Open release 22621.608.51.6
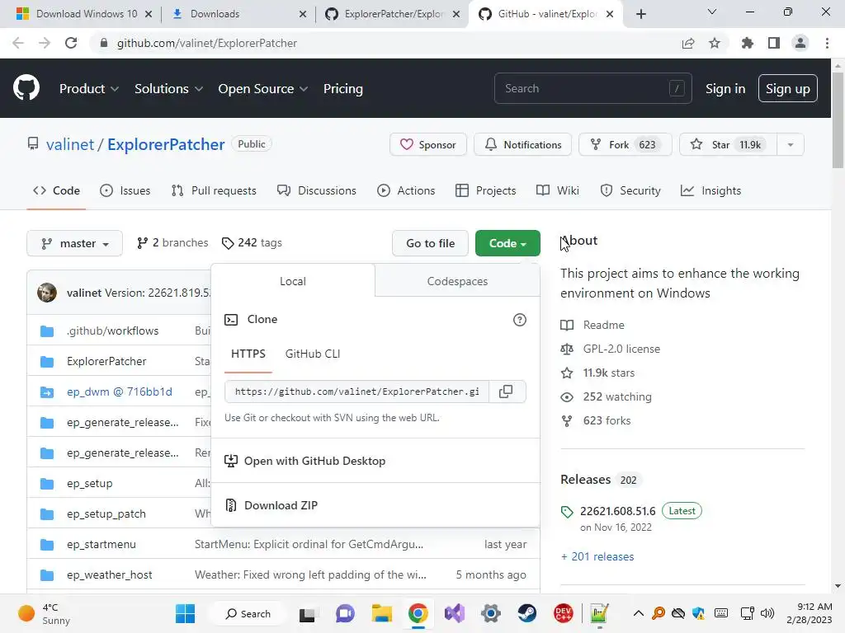Image resolution: width=845 pixels, height=633 pixels. tap(617, 511)
